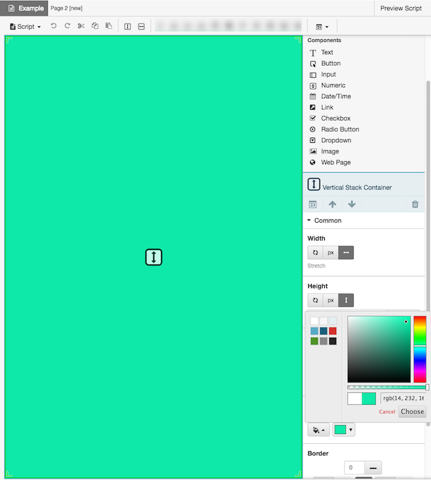Cancel the color picker

click(x=387, y=412)
